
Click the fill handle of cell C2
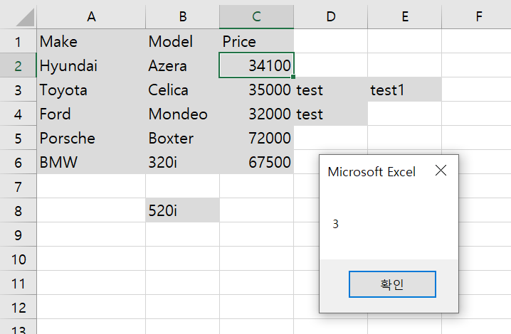[293, 77]
